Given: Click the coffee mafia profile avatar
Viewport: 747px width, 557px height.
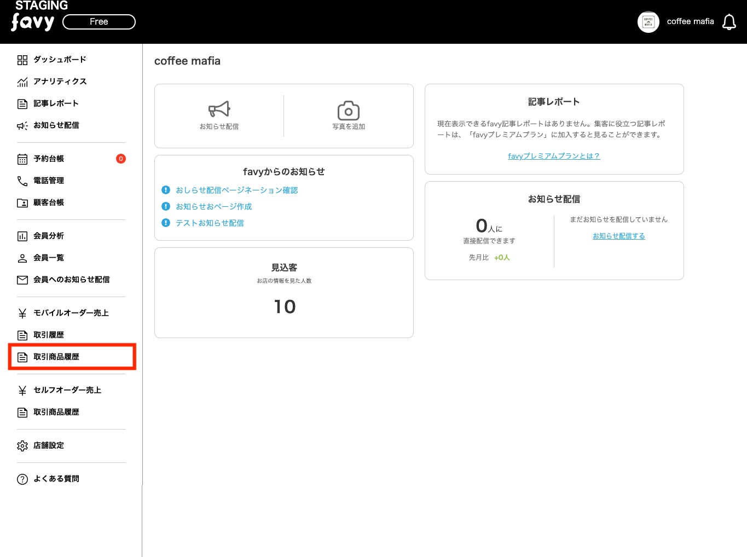Looking at the screenshot, I should pos(648,22).
